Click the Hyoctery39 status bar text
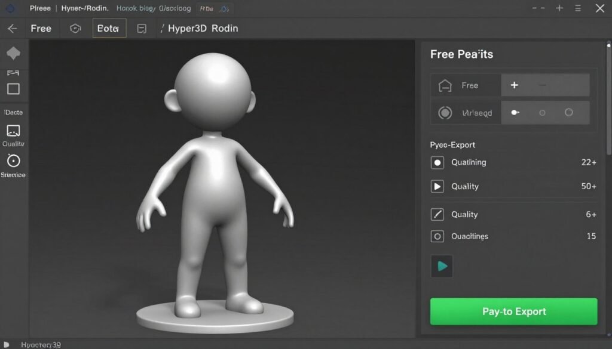This screenshot has width=612, height=349. coord(41,345)
